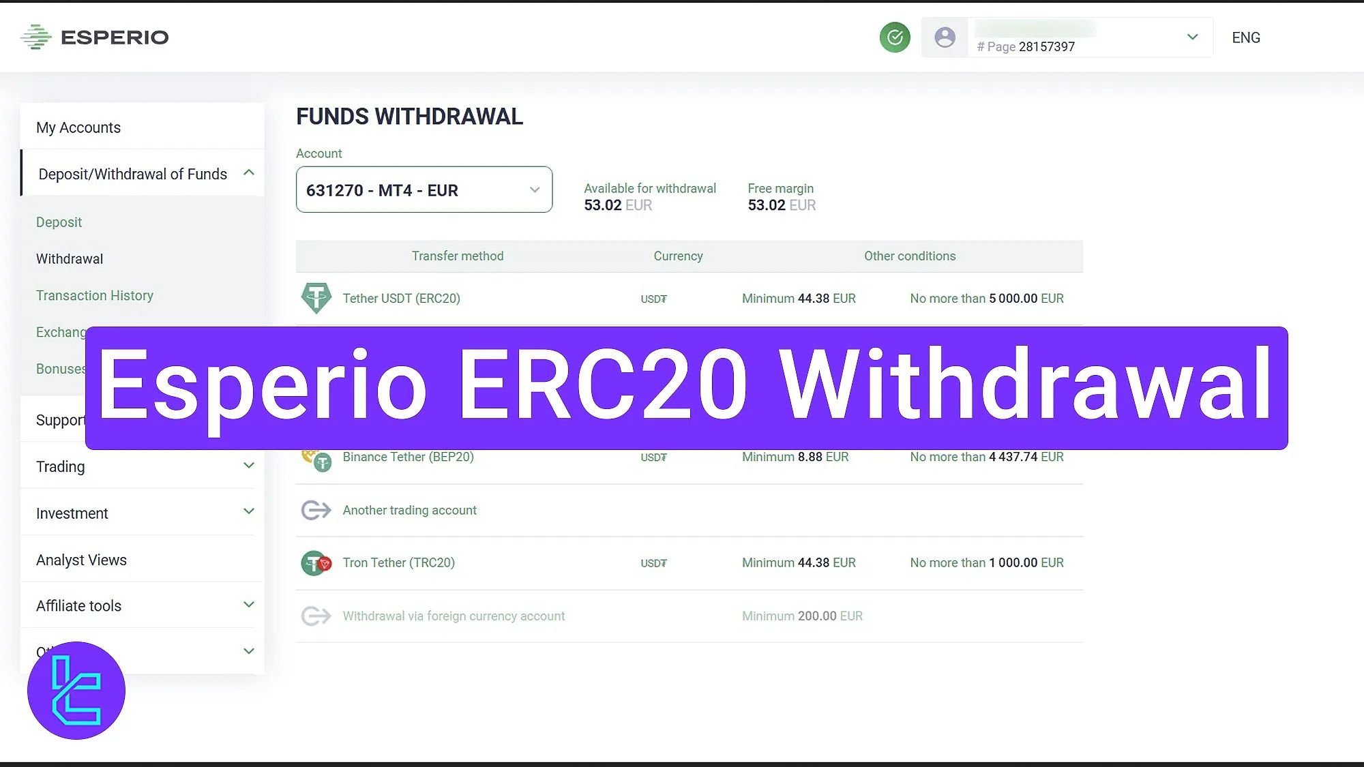Click the circular logo thumbnail at bottom left
The image size is (1364, 767).
77,690
